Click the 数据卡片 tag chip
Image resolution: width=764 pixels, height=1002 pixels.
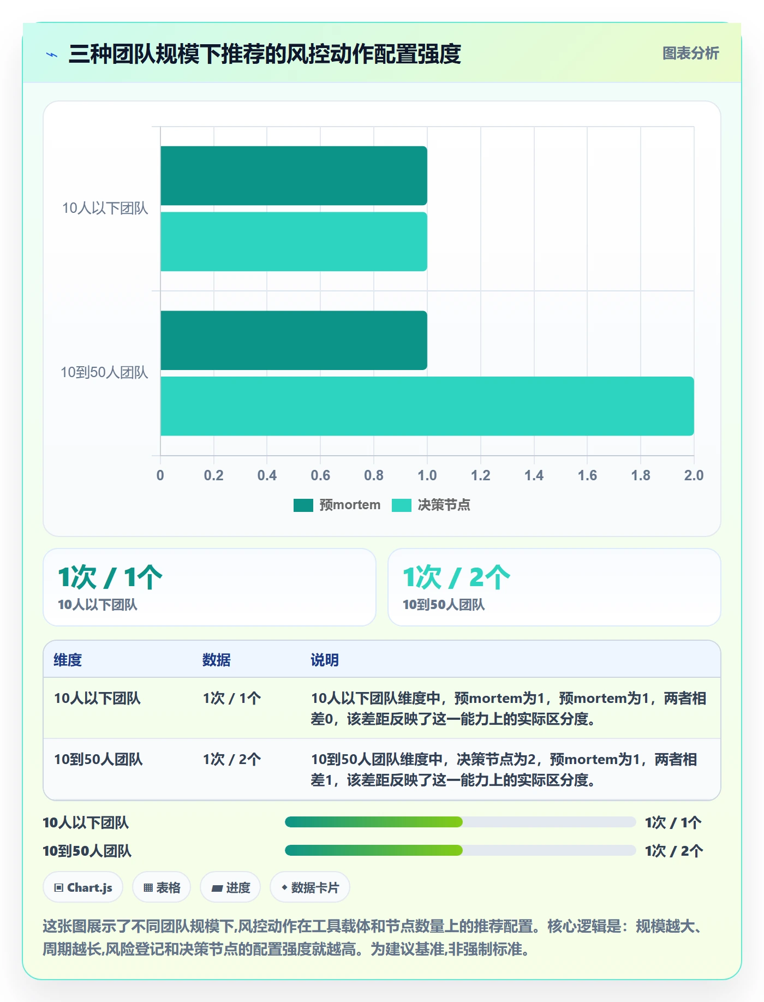[310, 887]
